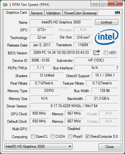Click the Intel logo image
Viewport: 125px width, 154px height.
click(106, 37)
